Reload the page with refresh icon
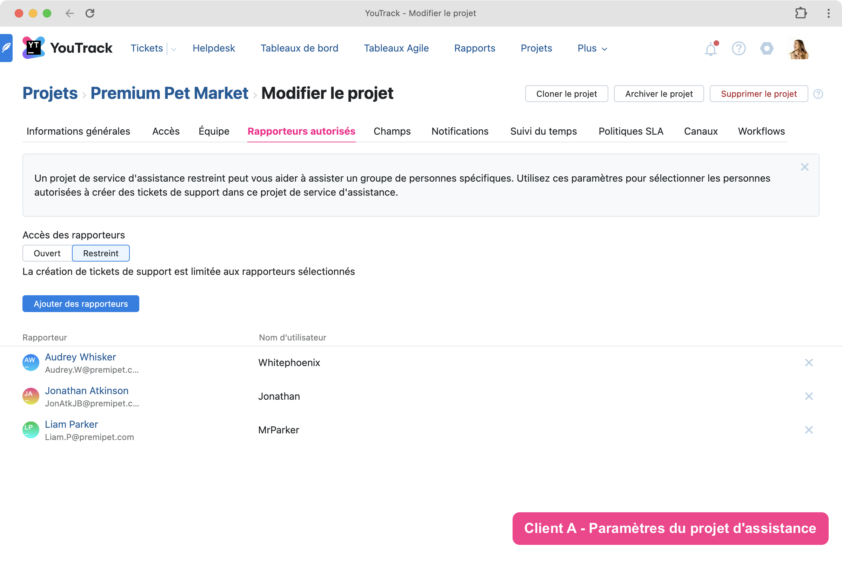 pyautogui.click(x=90, y=13)
